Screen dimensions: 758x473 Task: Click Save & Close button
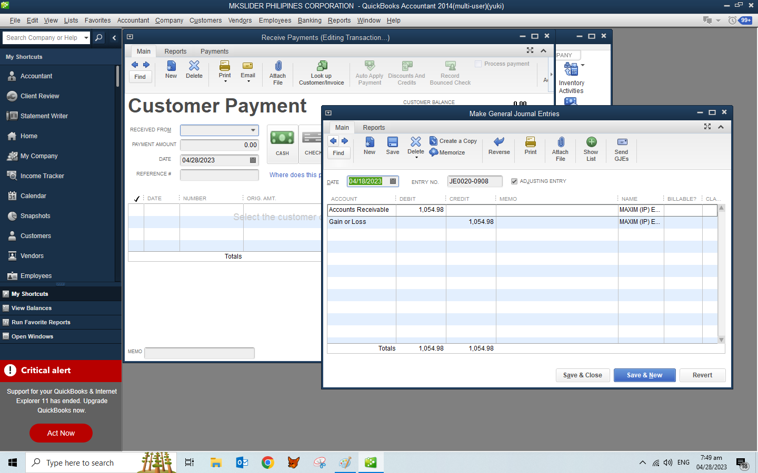(583, 375)
